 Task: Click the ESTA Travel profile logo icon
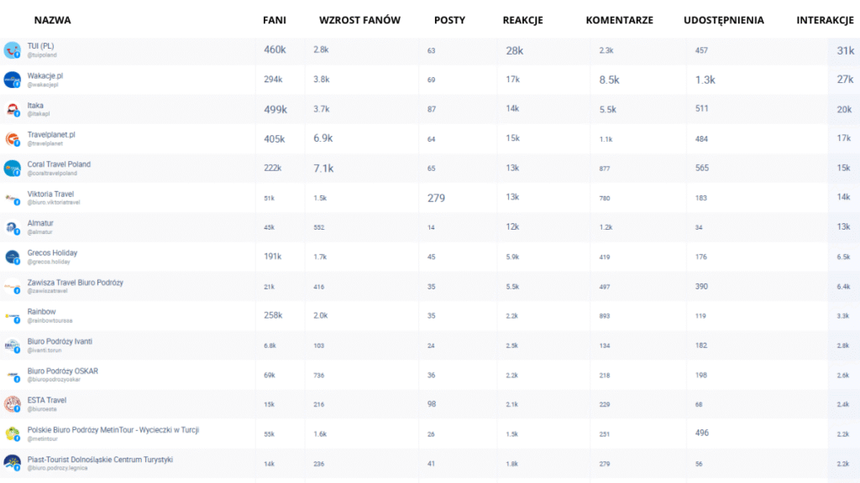coord(12,404)
